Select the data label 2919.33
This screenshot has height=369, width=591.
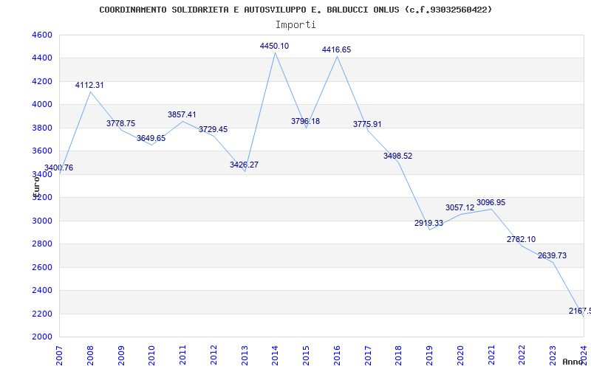coord(429,224)
